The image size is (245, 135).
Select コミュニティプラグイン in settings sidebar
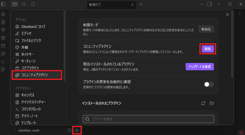36,75
